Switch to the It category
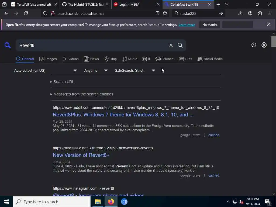 (x=146, y=59)
